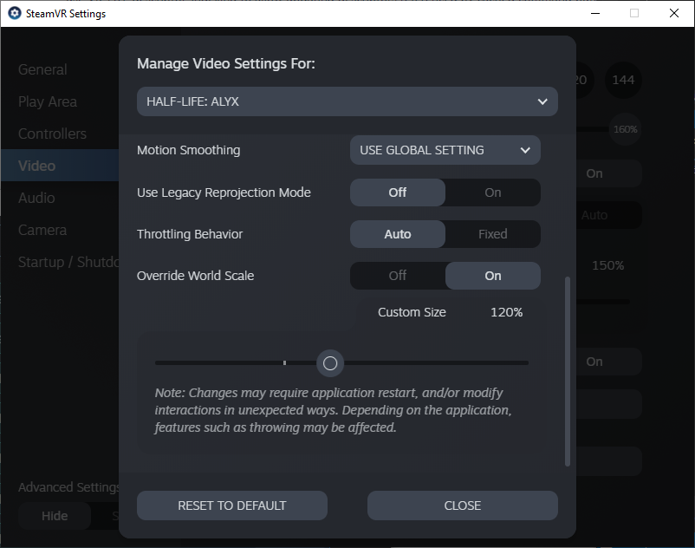
Task: Expand the Motion Smoothing dropdown
Action: point(445,150)
